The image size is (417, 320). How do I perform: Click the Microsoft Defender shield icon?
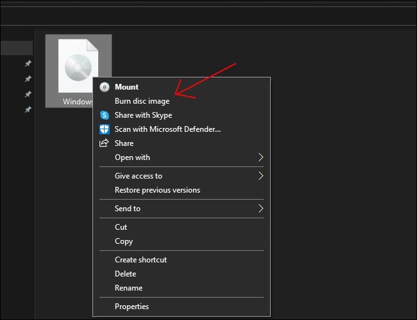tap(105, 129)
